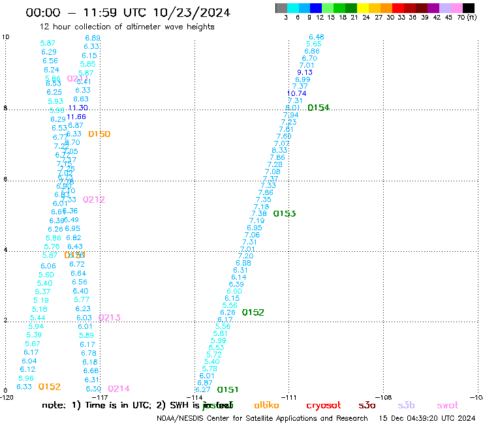Click the 11.66 wave height value
This screenshot has height=424, width=483.
coord(76,117)
